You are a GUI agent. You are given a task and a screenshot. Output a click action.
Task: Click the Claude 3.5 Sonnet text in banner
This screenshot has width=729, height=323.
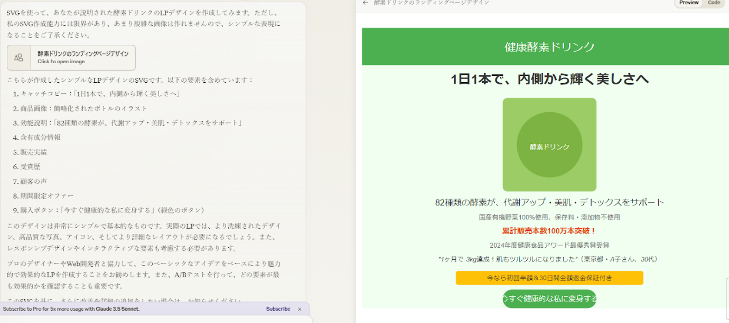(x=117, y=309)
